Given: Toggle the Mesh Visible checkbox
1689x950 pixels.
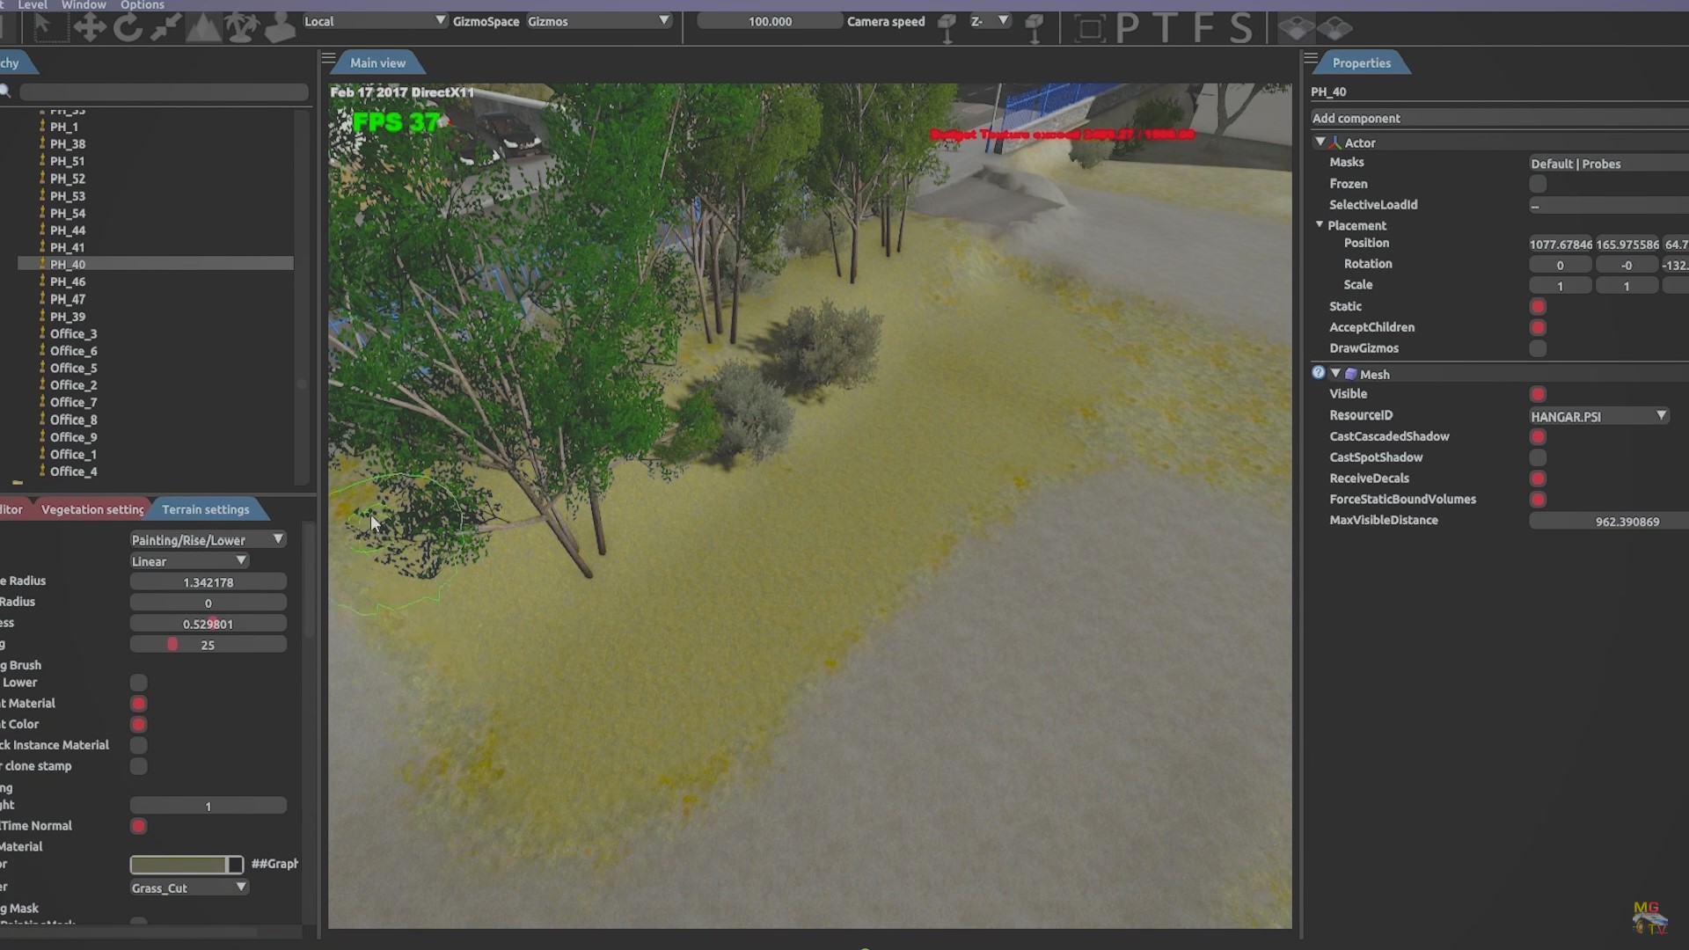Looking at the screenshot, I should 1538,394.
